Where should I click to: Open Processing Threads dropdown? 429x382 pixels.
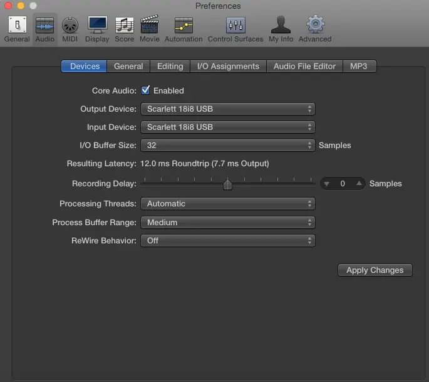coord(228,204)
